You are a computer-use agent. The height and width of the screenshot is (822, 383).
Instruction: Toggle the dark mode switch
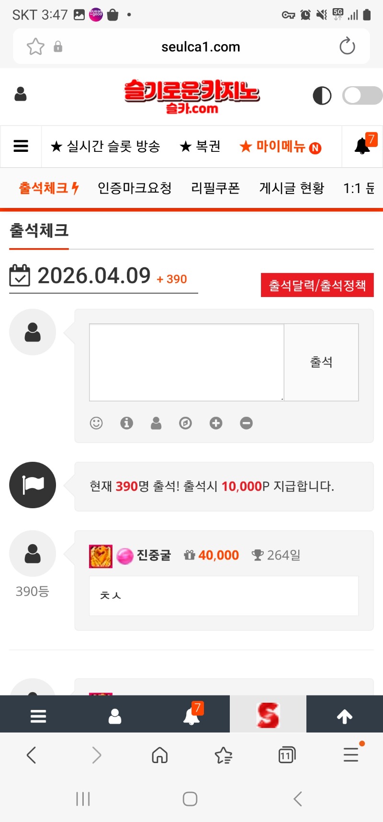pos(362,95)
